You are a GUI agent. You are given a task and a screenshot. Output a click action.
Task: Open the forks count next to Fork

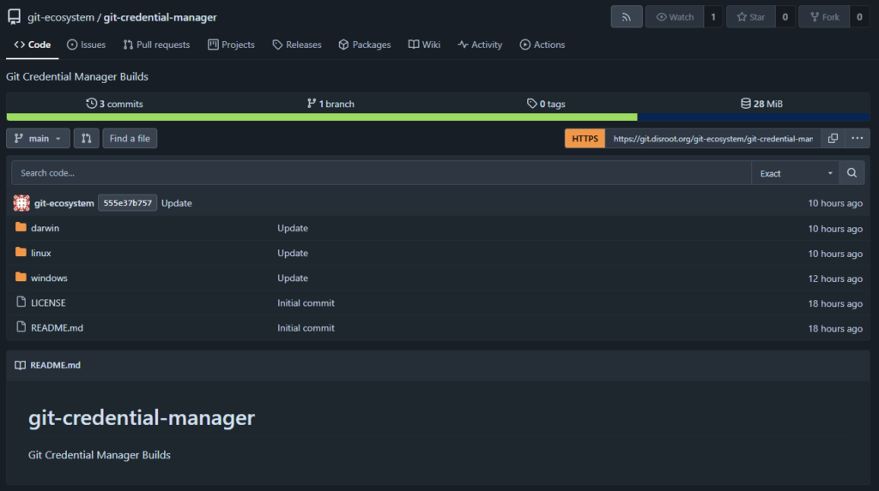click(x=859, y=17)
